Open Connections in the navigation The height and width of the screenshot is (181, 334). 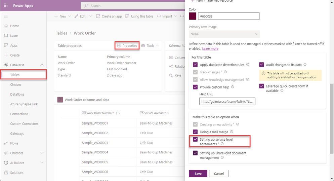pos(19,114)
